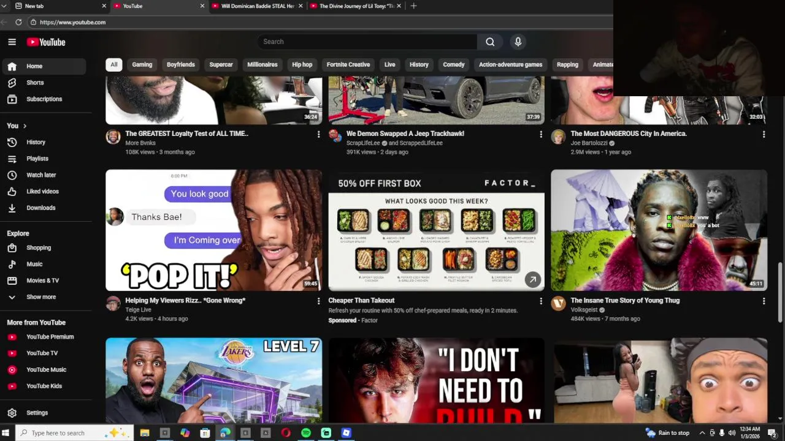Open File Explorer from the taskbar

145,433
